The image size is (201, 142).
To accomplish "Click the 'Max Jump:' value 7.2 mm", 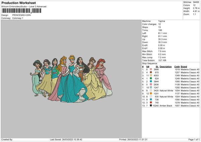I will (162, 57).
